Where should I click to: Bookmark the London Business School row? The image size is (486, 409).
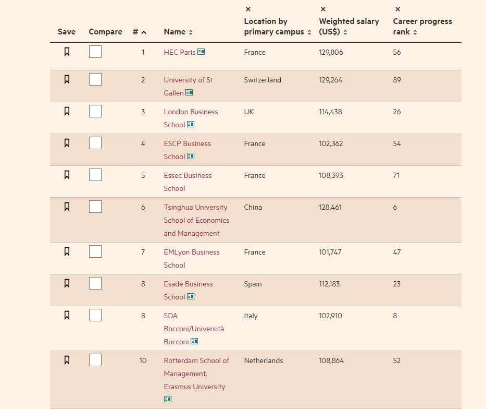[67, 111]
